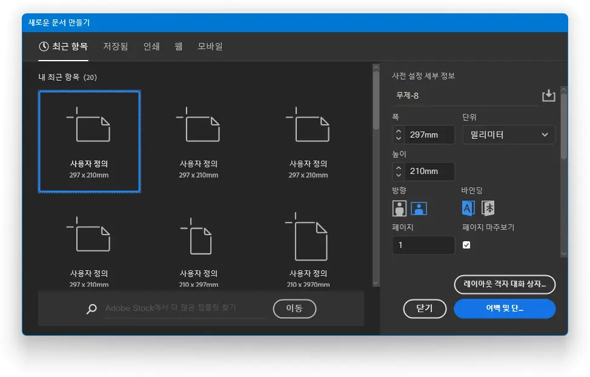Viewport: 590px width, 377px height.
Task: Open the 레이아웃 격자 대화 상자 button
Action: (x=505, y=284)
